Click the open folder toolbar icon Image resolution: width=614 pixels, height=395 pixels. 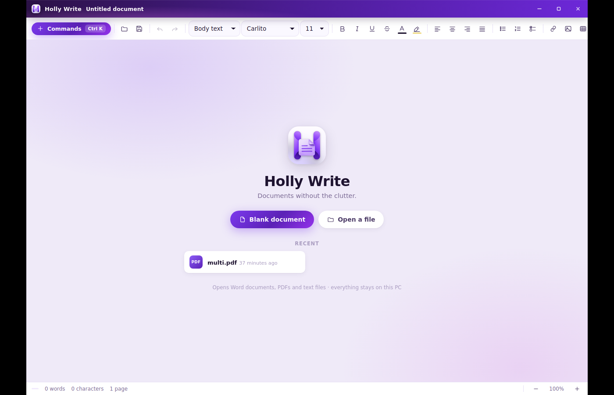point(125,29)
